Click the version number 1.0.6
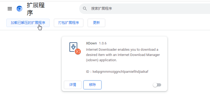Screen dimensions: 210x103 point(103,43)
